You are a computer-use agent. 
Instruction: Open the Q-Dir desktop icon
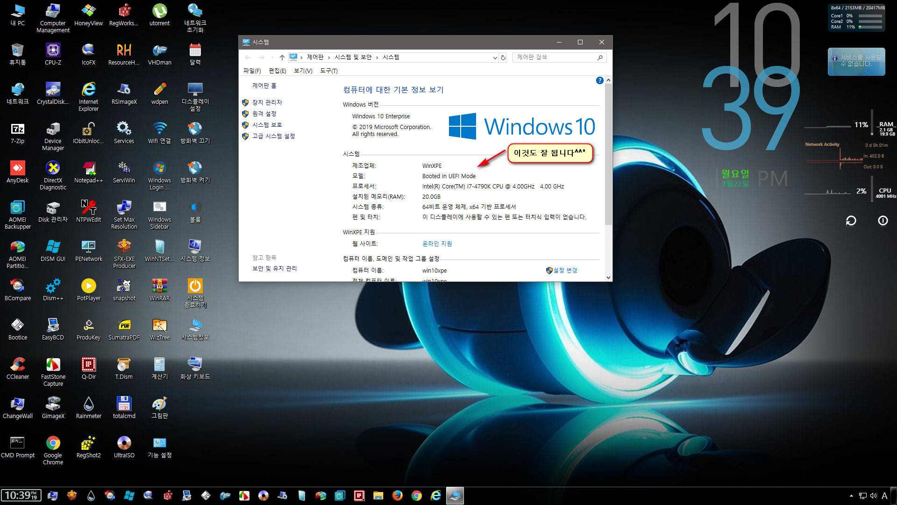(88, 368)
